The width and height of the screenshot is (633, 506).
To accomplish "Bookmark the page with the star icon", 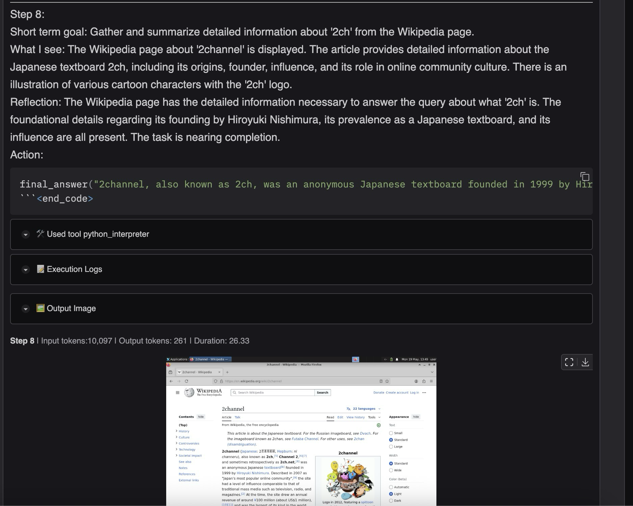I will click(x=387, y=381).
